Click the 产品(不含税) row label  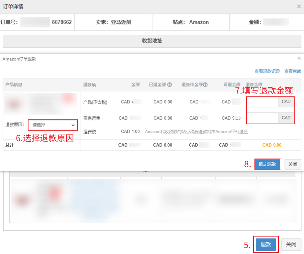click(95, 102)
